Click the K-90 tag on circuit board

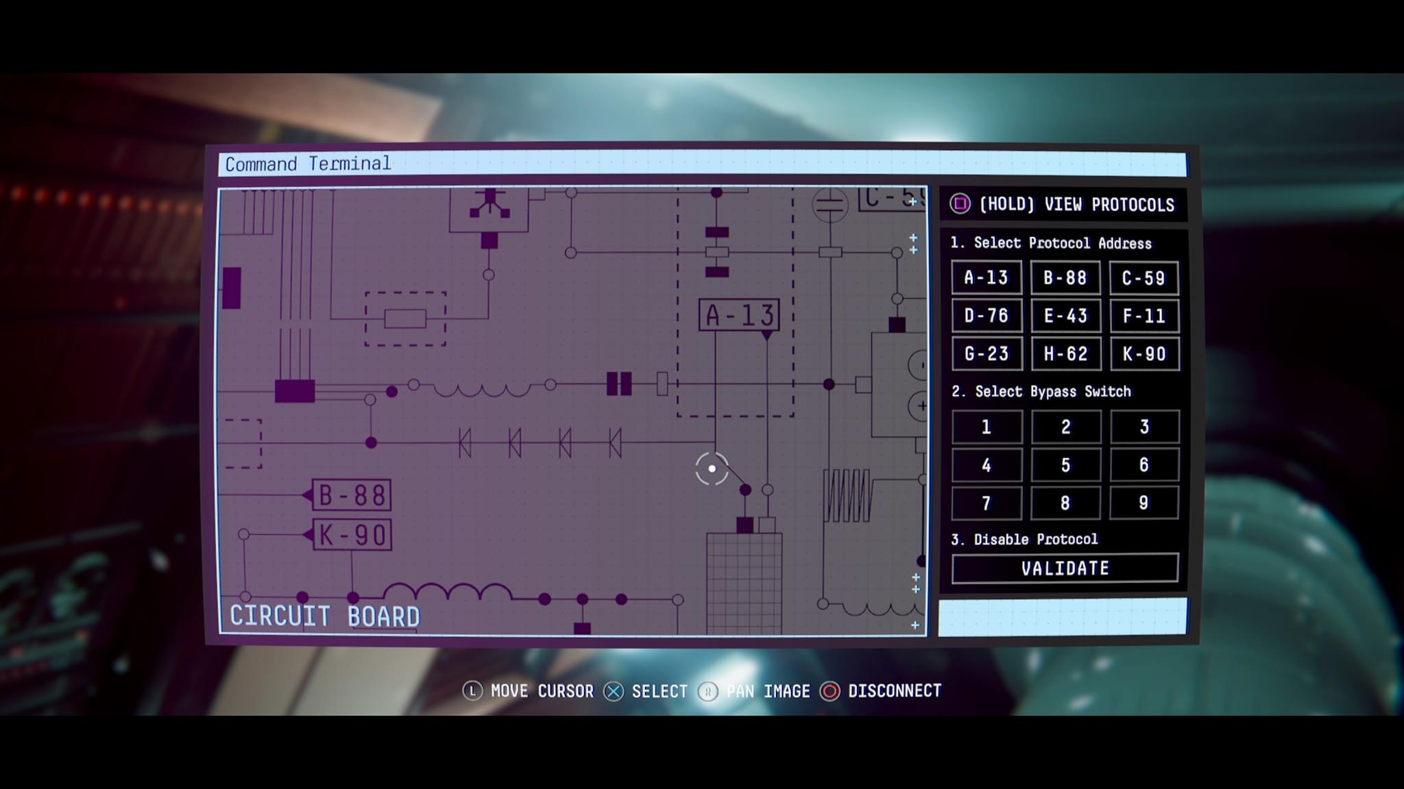[x=352, y=535]
